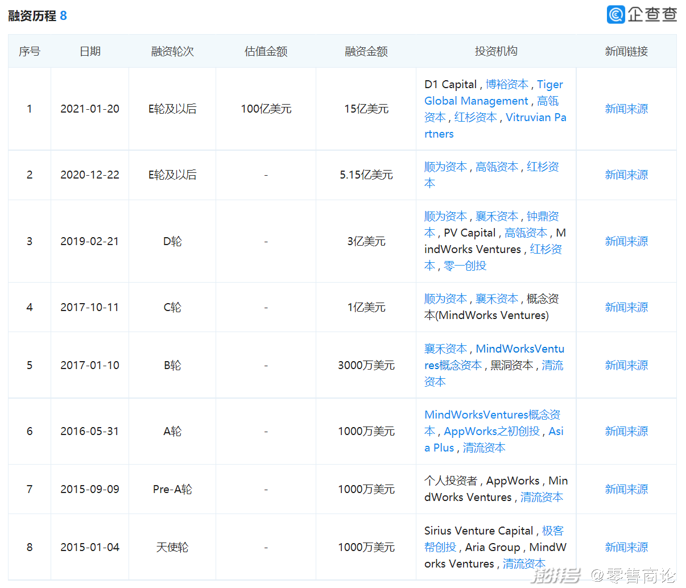Click the 融资历程 section title
This screenshot has height=588, width=686.
[x=32, y=16]
